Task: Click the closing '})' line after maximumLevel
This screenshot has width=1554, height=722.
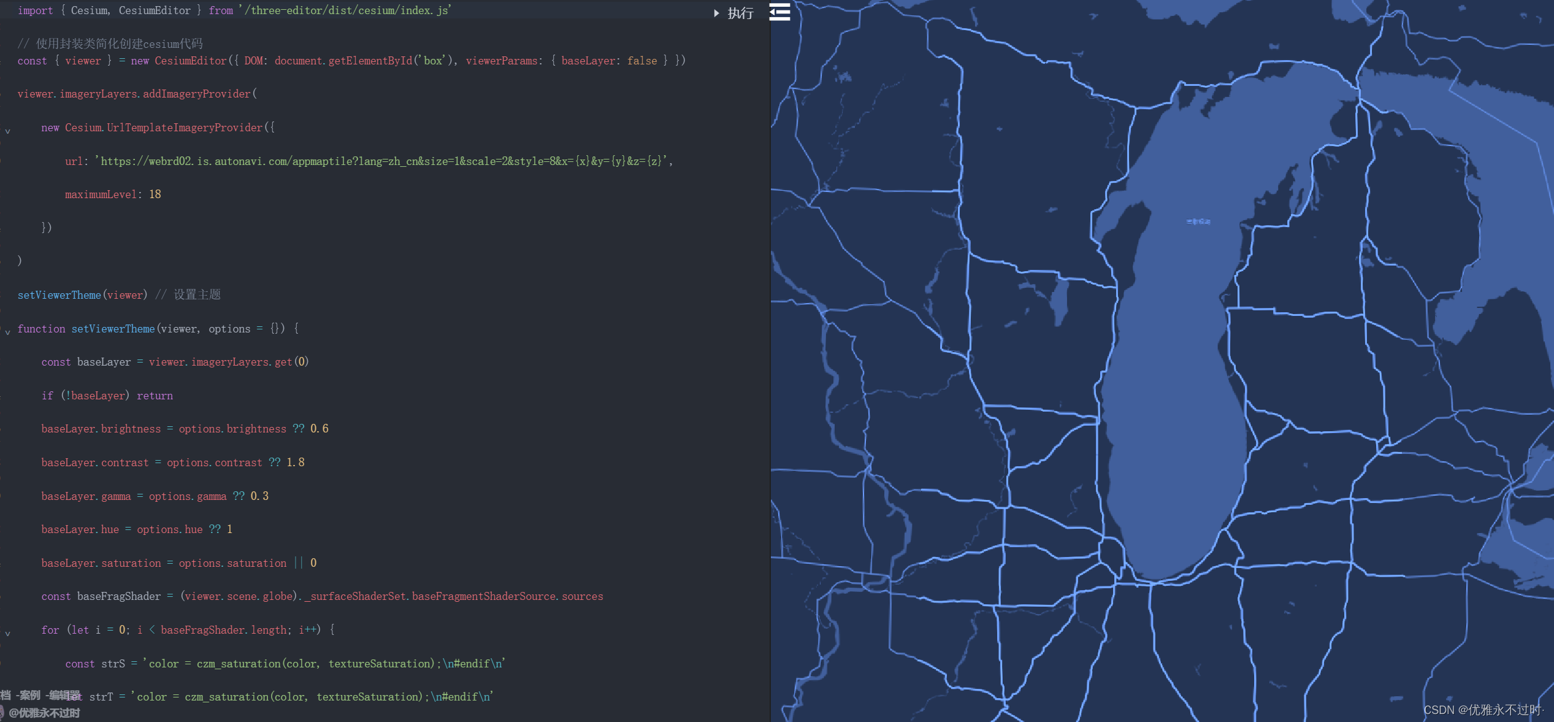Action: (x=47, y=228)
